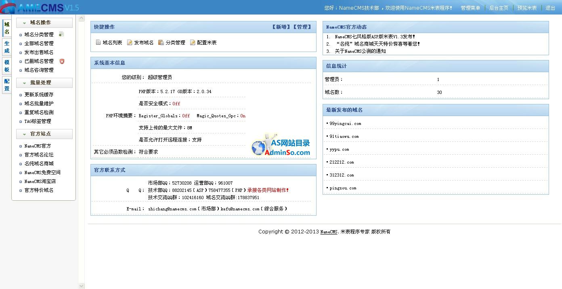Viewport: 562px width, 289px height.
Task: Select TAG标签管理 in the sidebar
Action: coord(38,121)
